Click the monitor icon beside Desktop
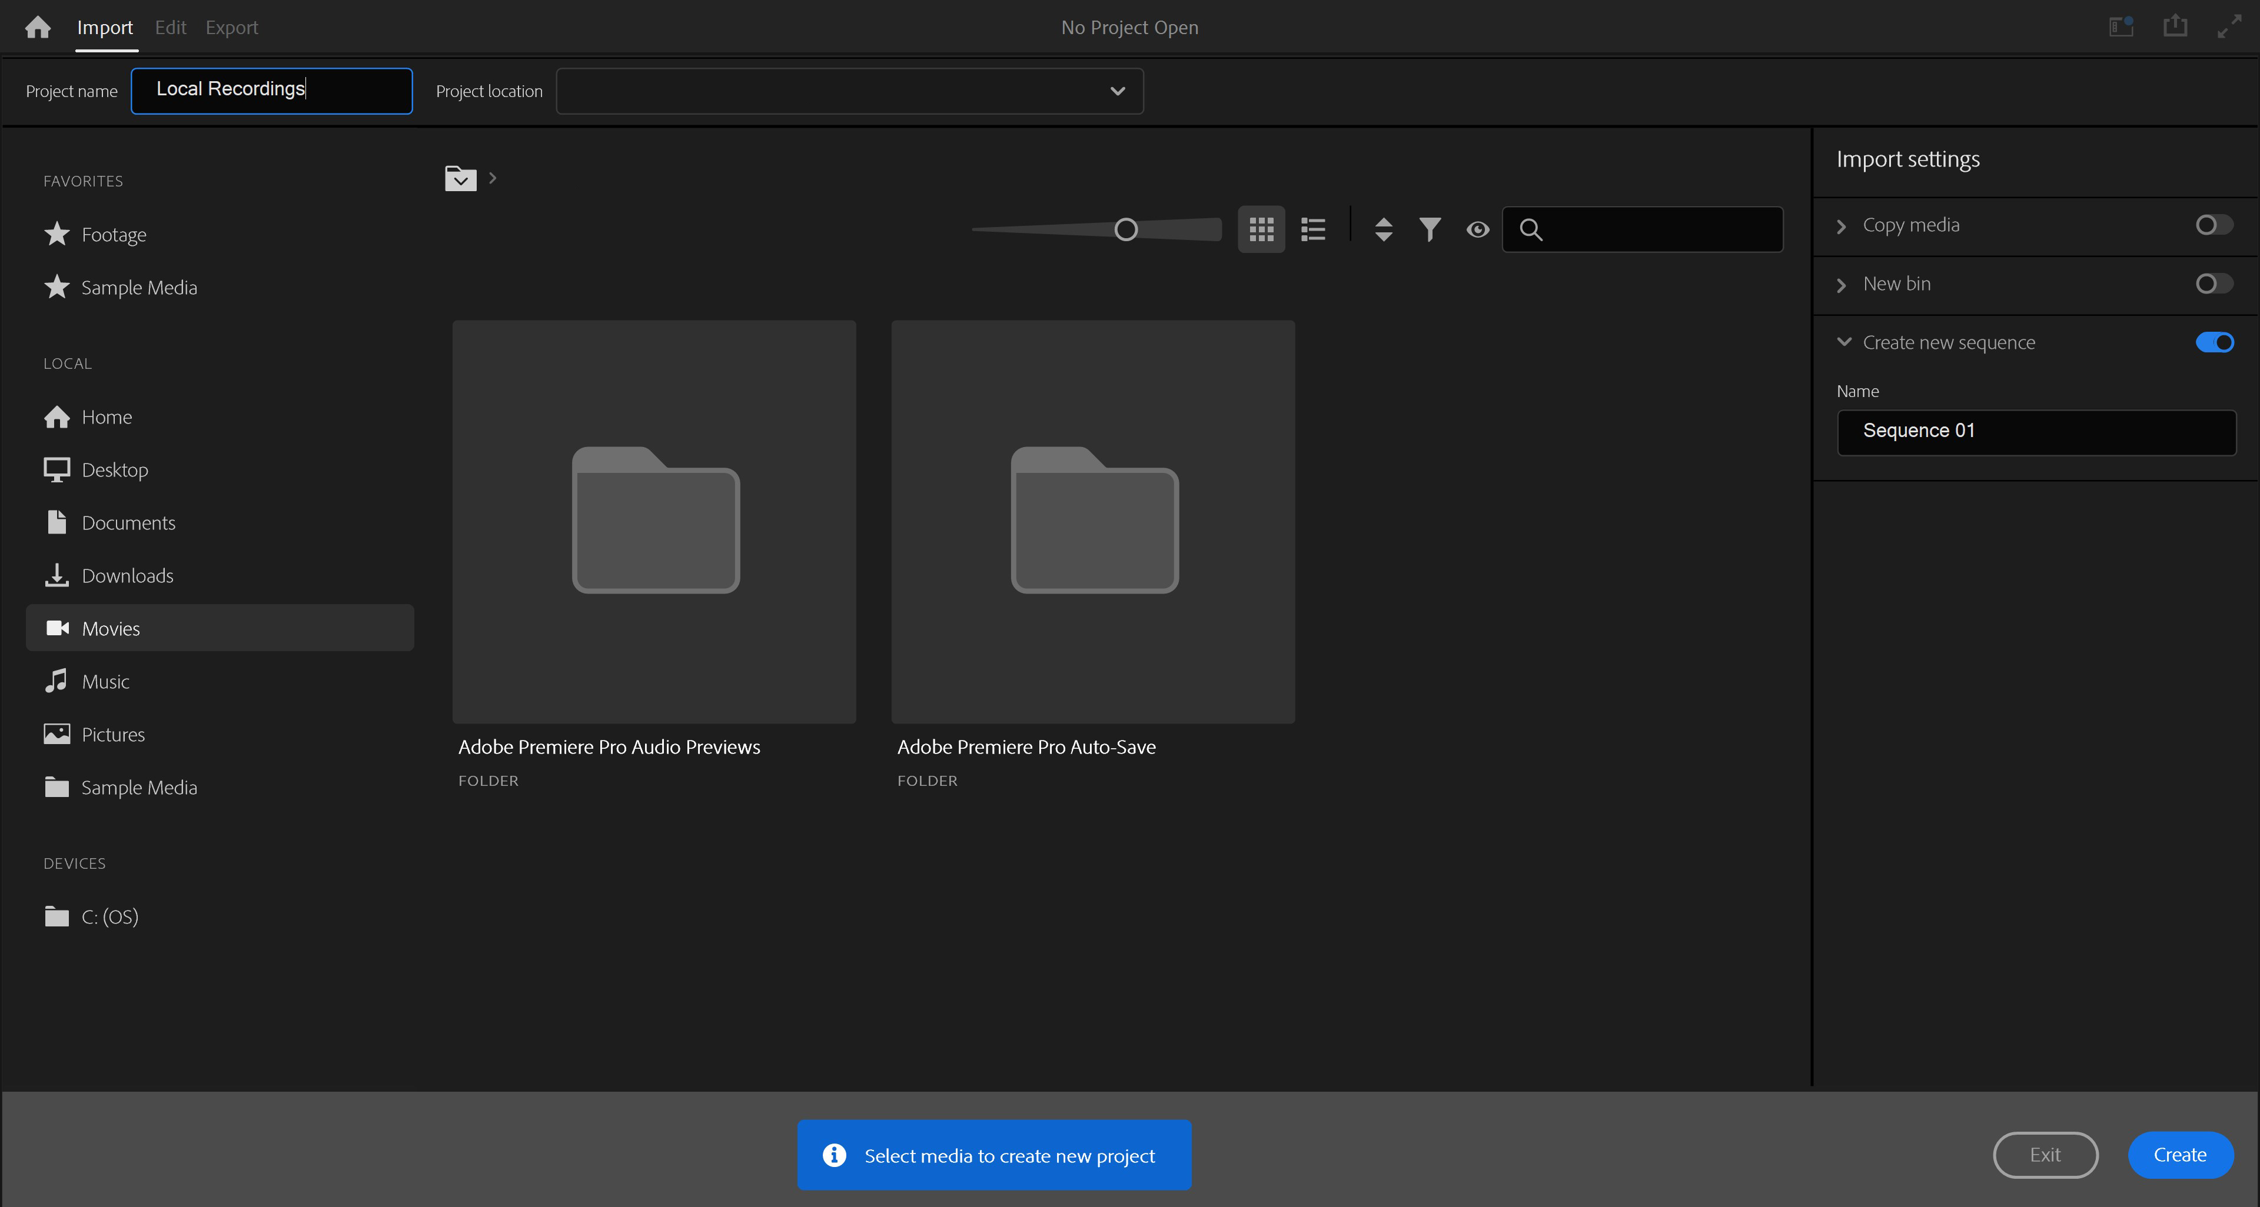The width and height of the screenshot is (2260, 1207). point(57,470)
